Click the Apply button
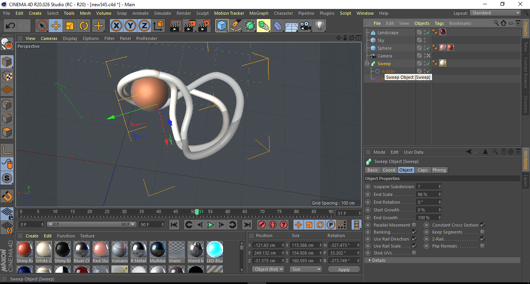530x284 pixels. pyautogui.click(x=344, y=270)
